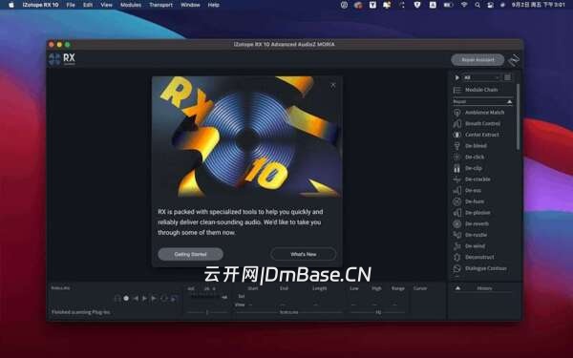The height and width of the screenshot is (358, 573).
Task: Expand the History panel arrow
Action: pos(457,288)
